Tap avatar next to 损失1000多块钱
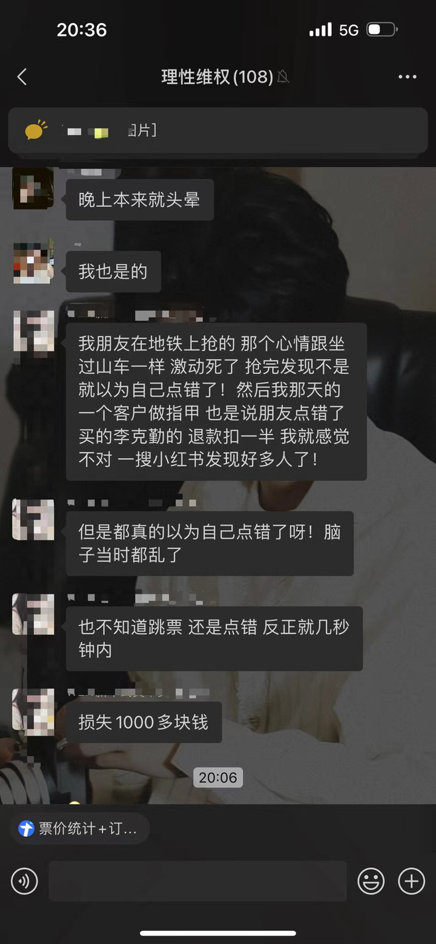This screenshot has height=944, width=436. click(x=33, y=709)
